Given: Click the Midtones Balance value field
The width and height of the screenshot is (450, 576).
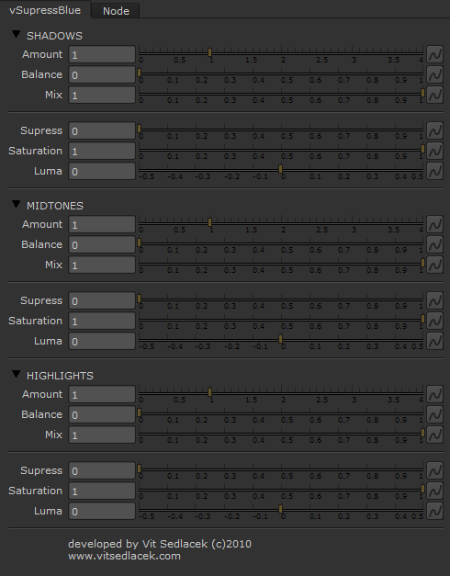Looking at the screenshot, I should [x=102, y=244].
